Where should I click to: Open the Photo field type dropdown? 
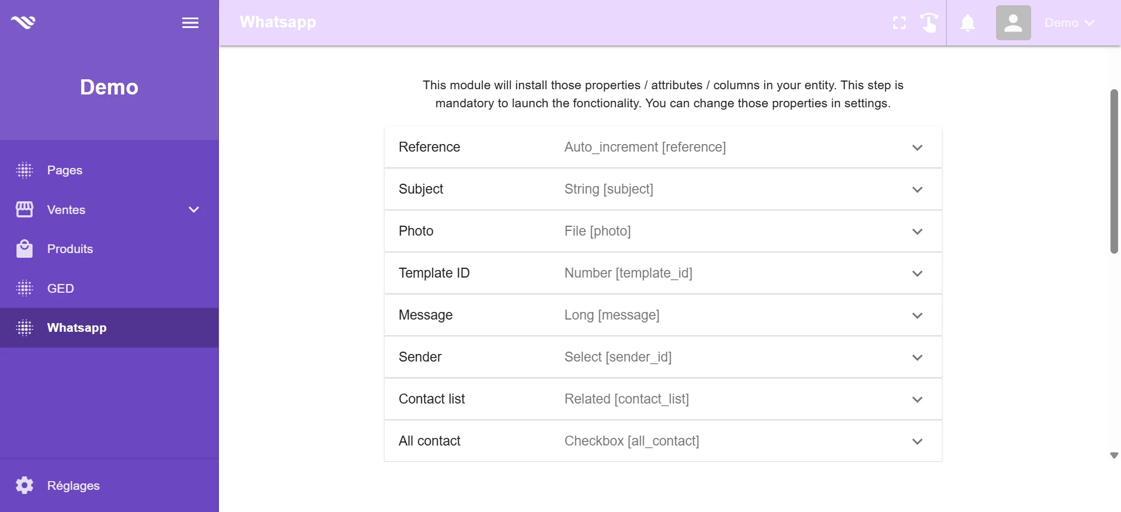pos(917,232)
